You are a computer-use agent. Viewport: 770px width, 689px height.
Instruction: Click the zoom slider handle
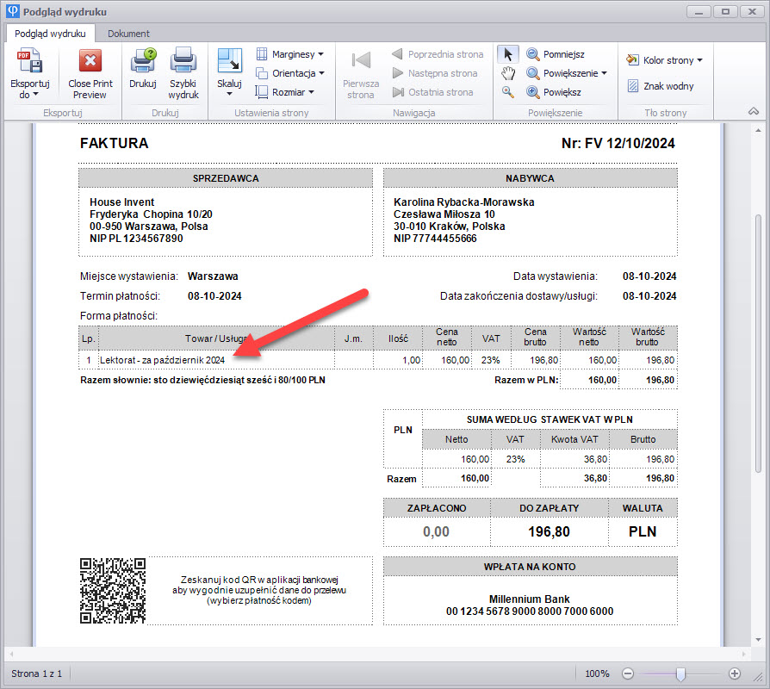[x=680, y=673]
